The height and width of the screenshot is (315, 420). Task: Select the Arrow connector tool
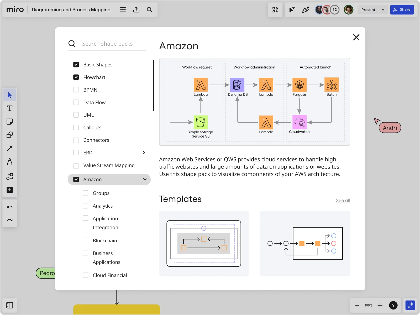10,148
